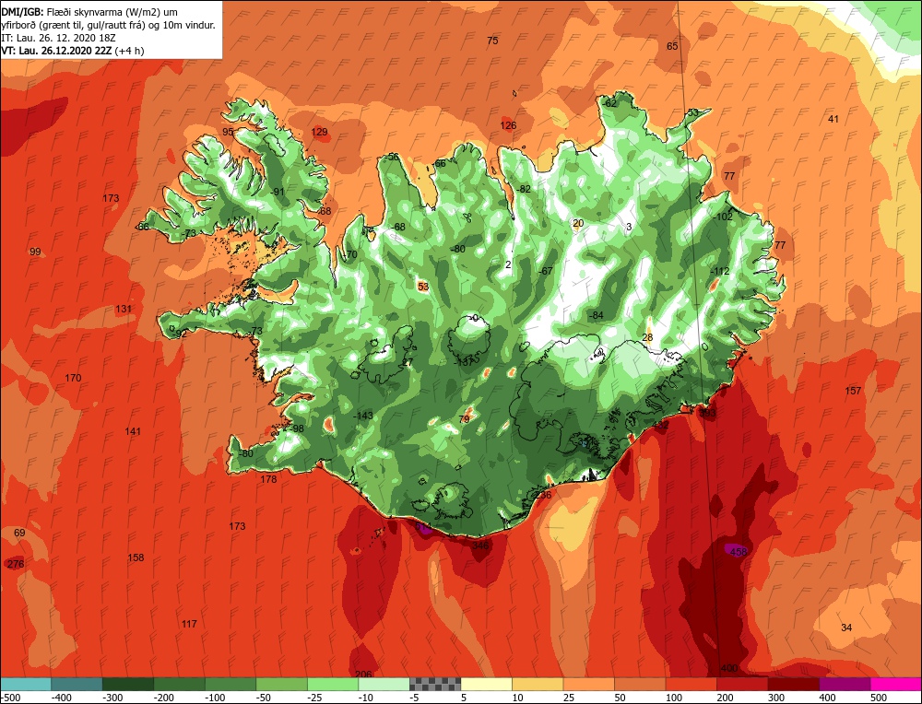This screenshot has width=922, height=704.
Task: Click the map value '99' in the far west
Action: point(35,252)
